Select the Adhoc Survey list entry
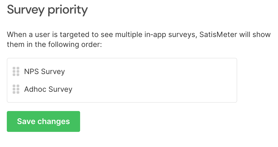Viewport: 278px width, 147px height. pyautogui.click(x=122, y=89)
